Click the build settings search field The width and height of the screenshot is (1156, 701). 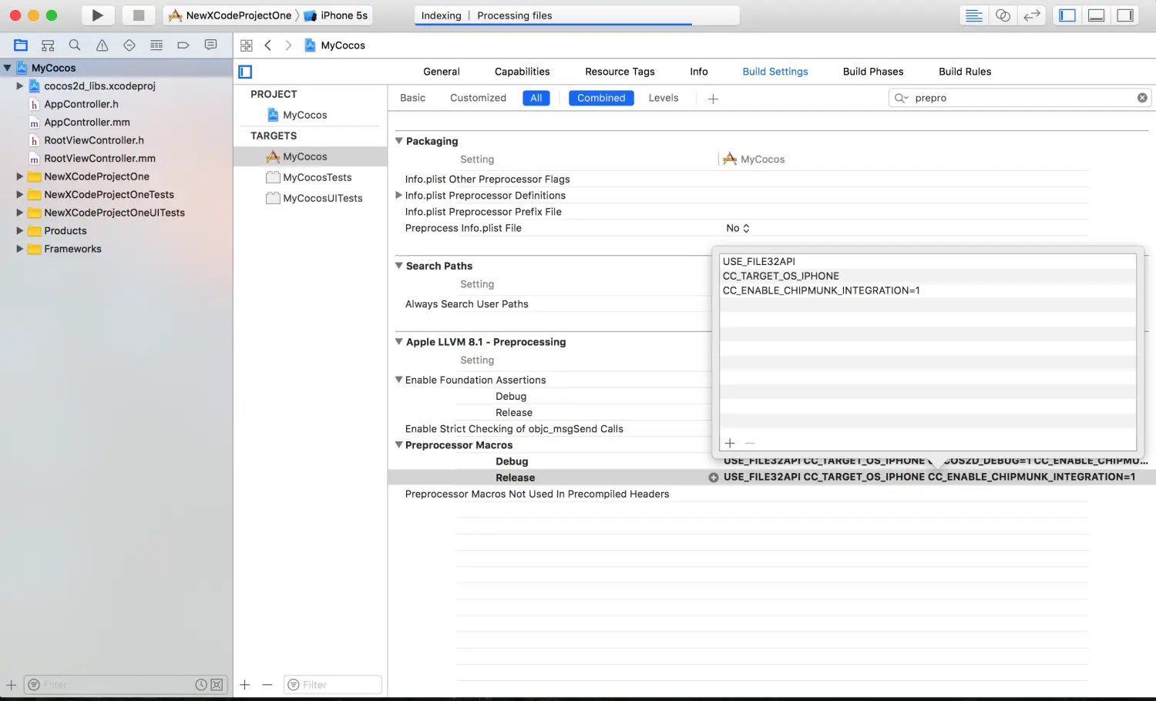(x=1020, y=98)
